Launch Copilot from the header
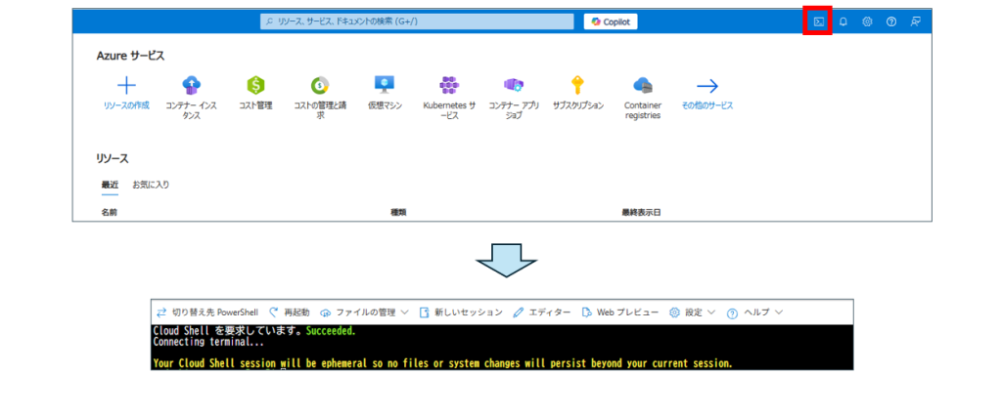 (611, 21)
